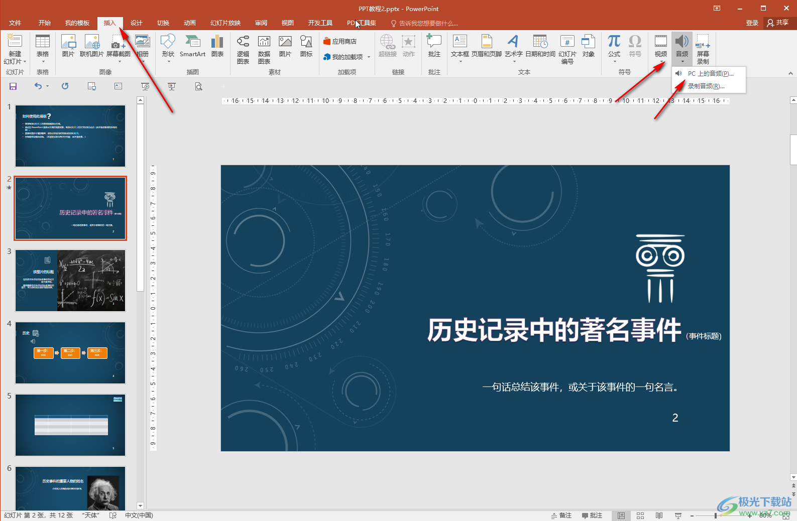The width and height of the screenshot is (797, 521).
Task: Toggle Comments (批注) pane in status bar
Action: point(592,515)
